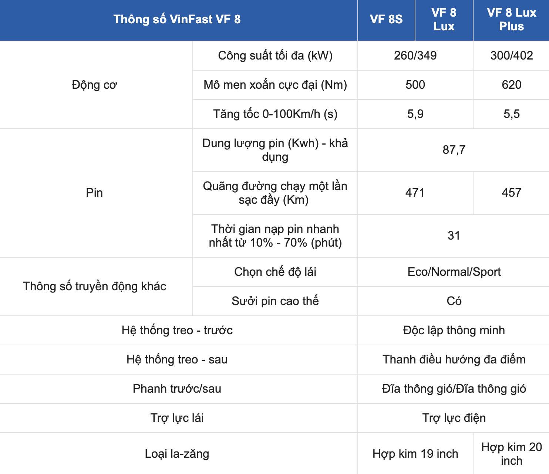
Task: Click the 260/349 power value cell
Action: coord(415,55)
